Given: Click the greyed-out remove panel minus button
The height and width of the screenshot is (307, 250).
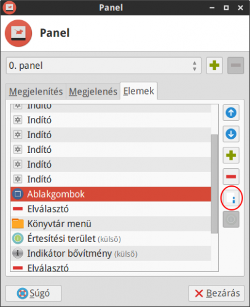Looking at the screenshot, I should (x=236, y=66).
